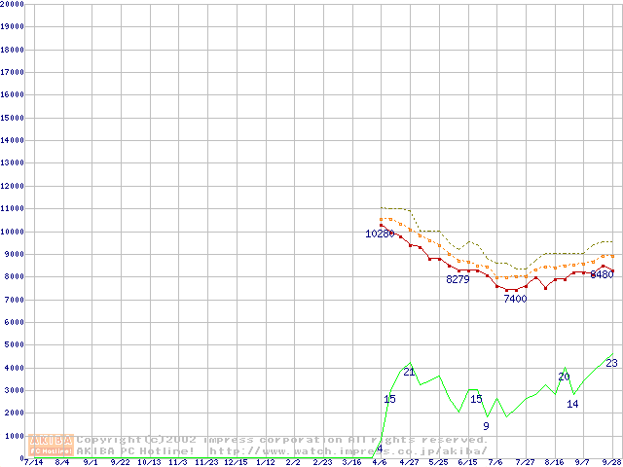Screen dimensions: 623x467
Task: Click the 10000 y-axis value
Action: pyautogui.click(x=13, y=231)
